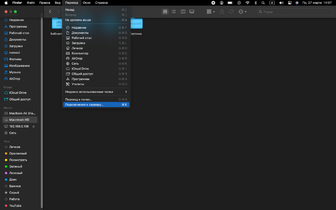This screenshot has width=336, height=210.
Task: Choose 'Личное' in the Переход menu
Action: (x=96, y=48)
